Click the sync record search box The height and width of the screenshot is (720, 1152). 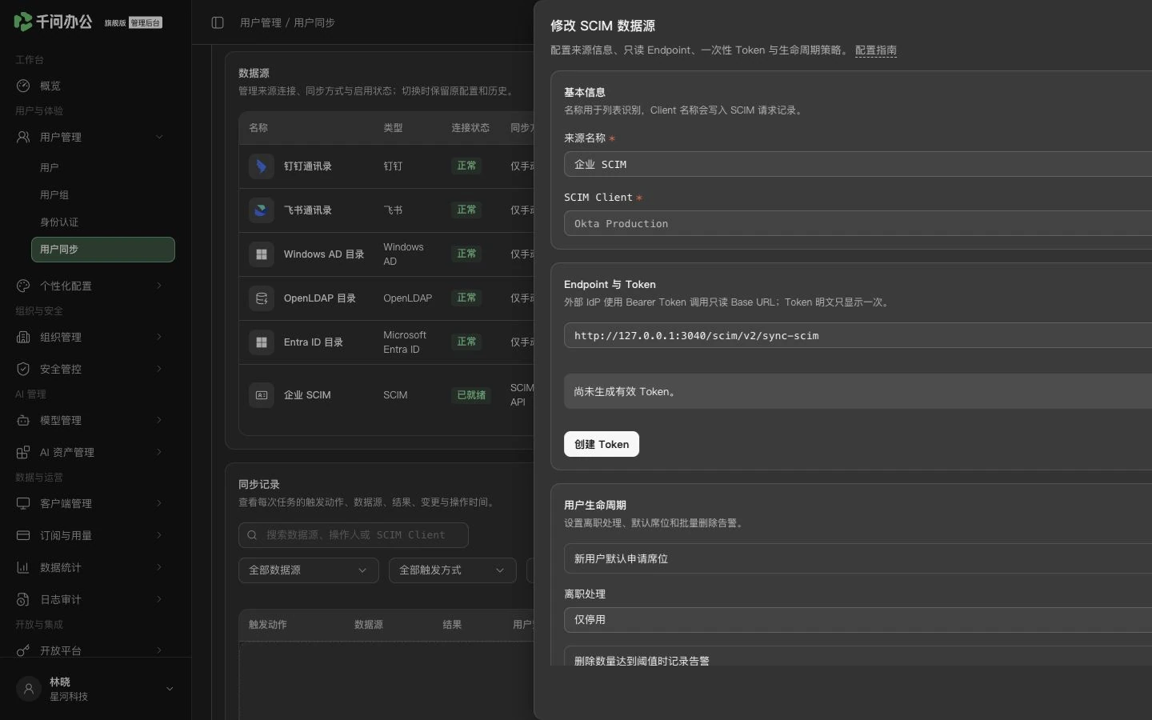(354, 535)
